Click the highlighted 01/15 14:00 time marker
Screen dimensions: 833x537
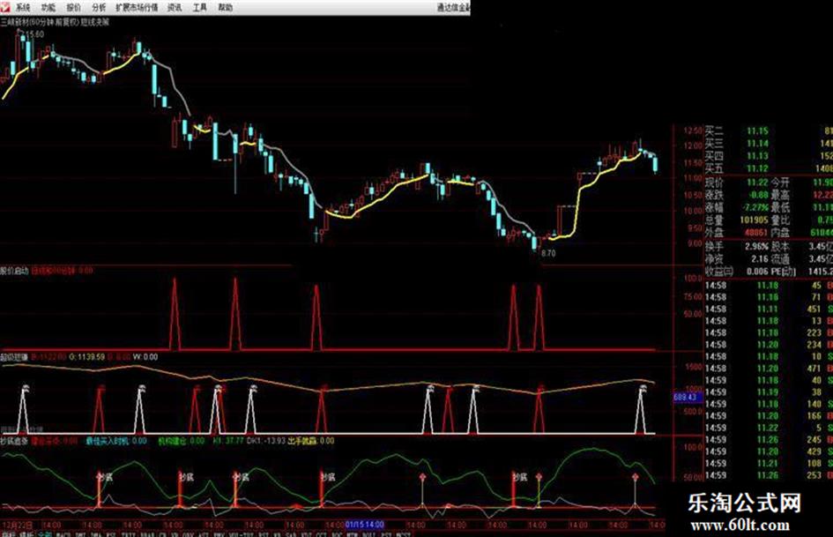click(x=364, y=525)
